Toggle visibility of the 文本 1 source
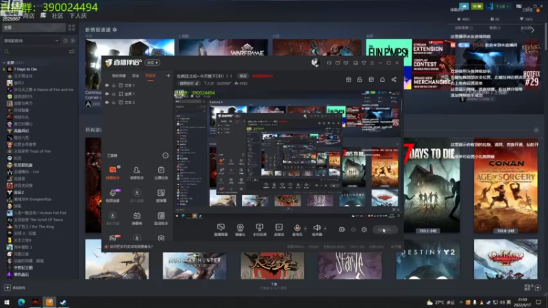This screenshot has height=308, width=548. tap(107, 85)
